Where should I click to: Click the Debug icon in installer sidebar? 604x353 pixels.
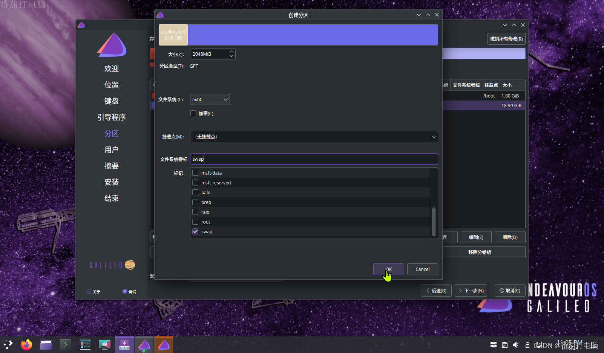125,291
